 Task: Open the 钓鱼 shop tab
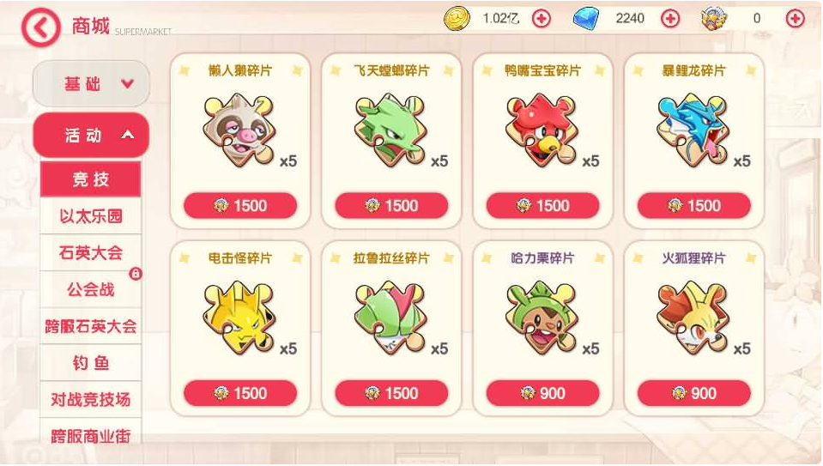[91, 363]
